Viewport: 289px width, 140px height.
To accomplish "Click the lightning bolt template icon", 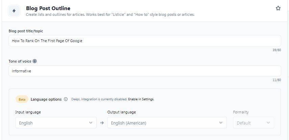I will pyautogui.click(x=14, y=11).
